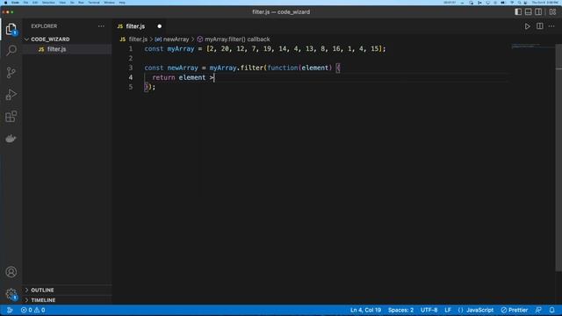Viewport: 562px width, 316px height.
Task: Change encoding UTF-8
Action: (x=429, y=310)
